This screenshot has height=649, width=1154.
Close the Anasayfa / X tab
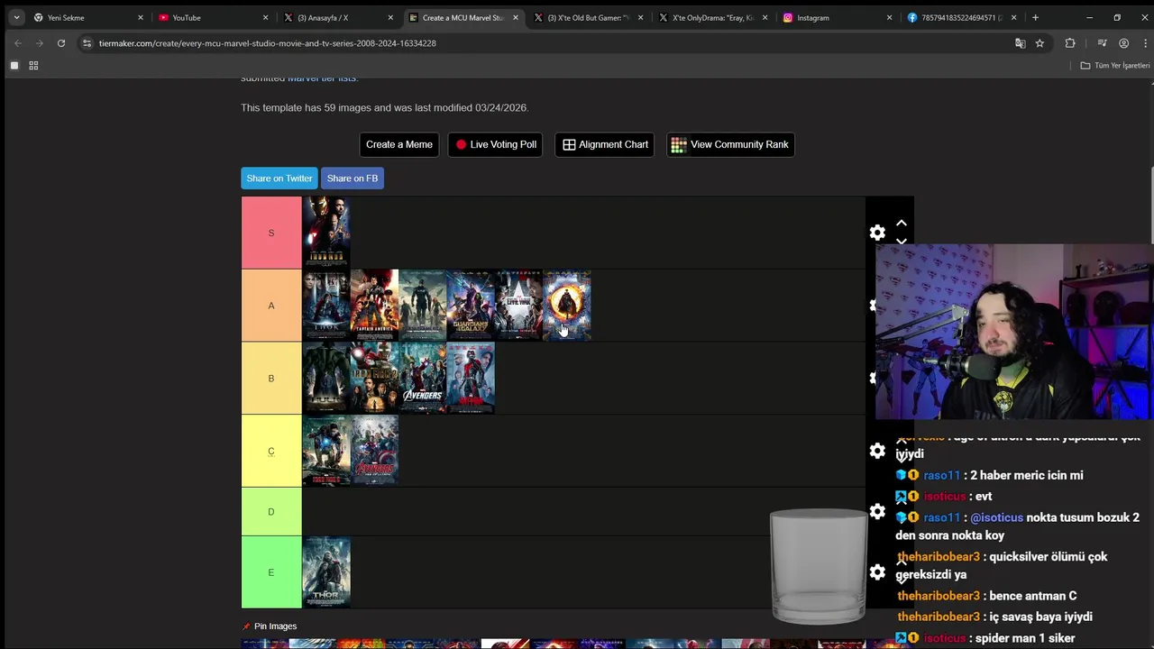click(x=389, y=17)
